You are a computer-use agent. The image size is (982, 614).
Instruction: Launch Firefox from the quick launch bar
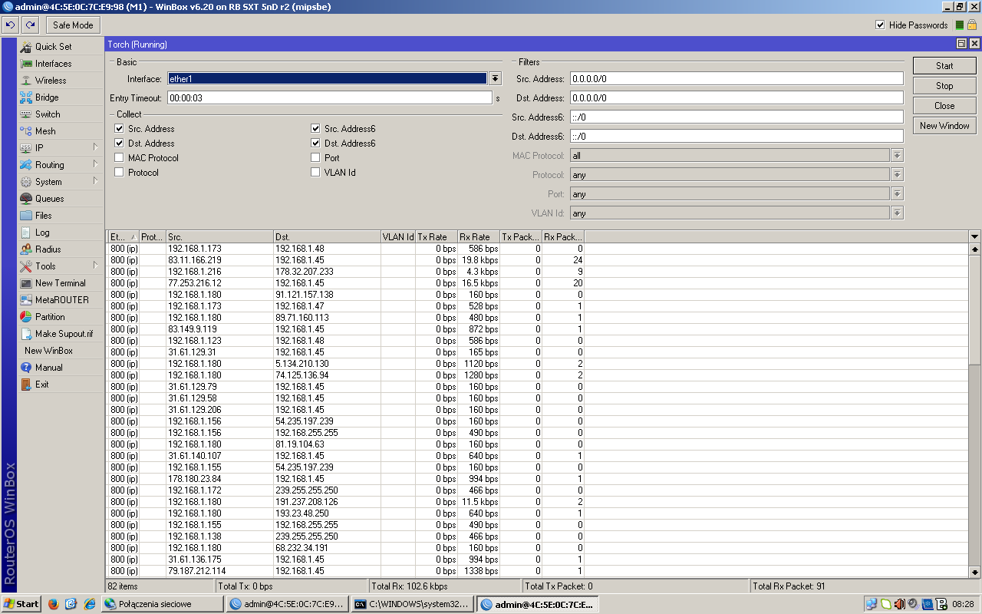point(53,604)
